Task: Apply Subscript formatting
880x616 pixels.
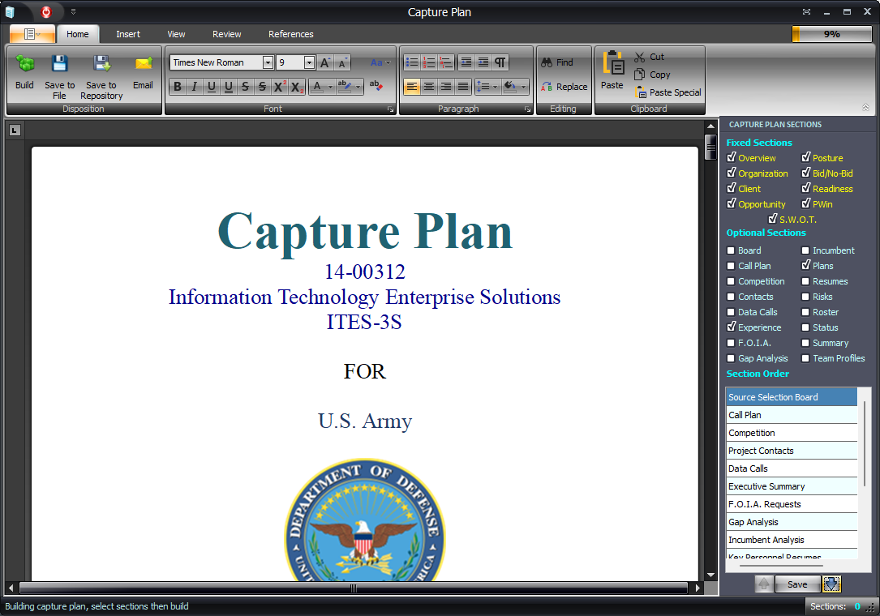Action: pyautogui.click(x=296, y=87)
